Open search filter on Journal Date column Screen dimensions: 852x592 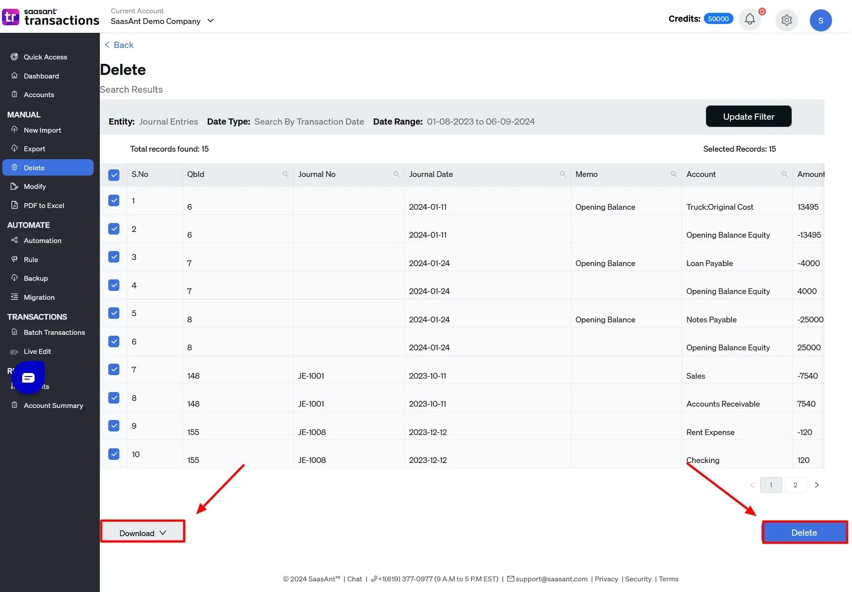[562, 174]
